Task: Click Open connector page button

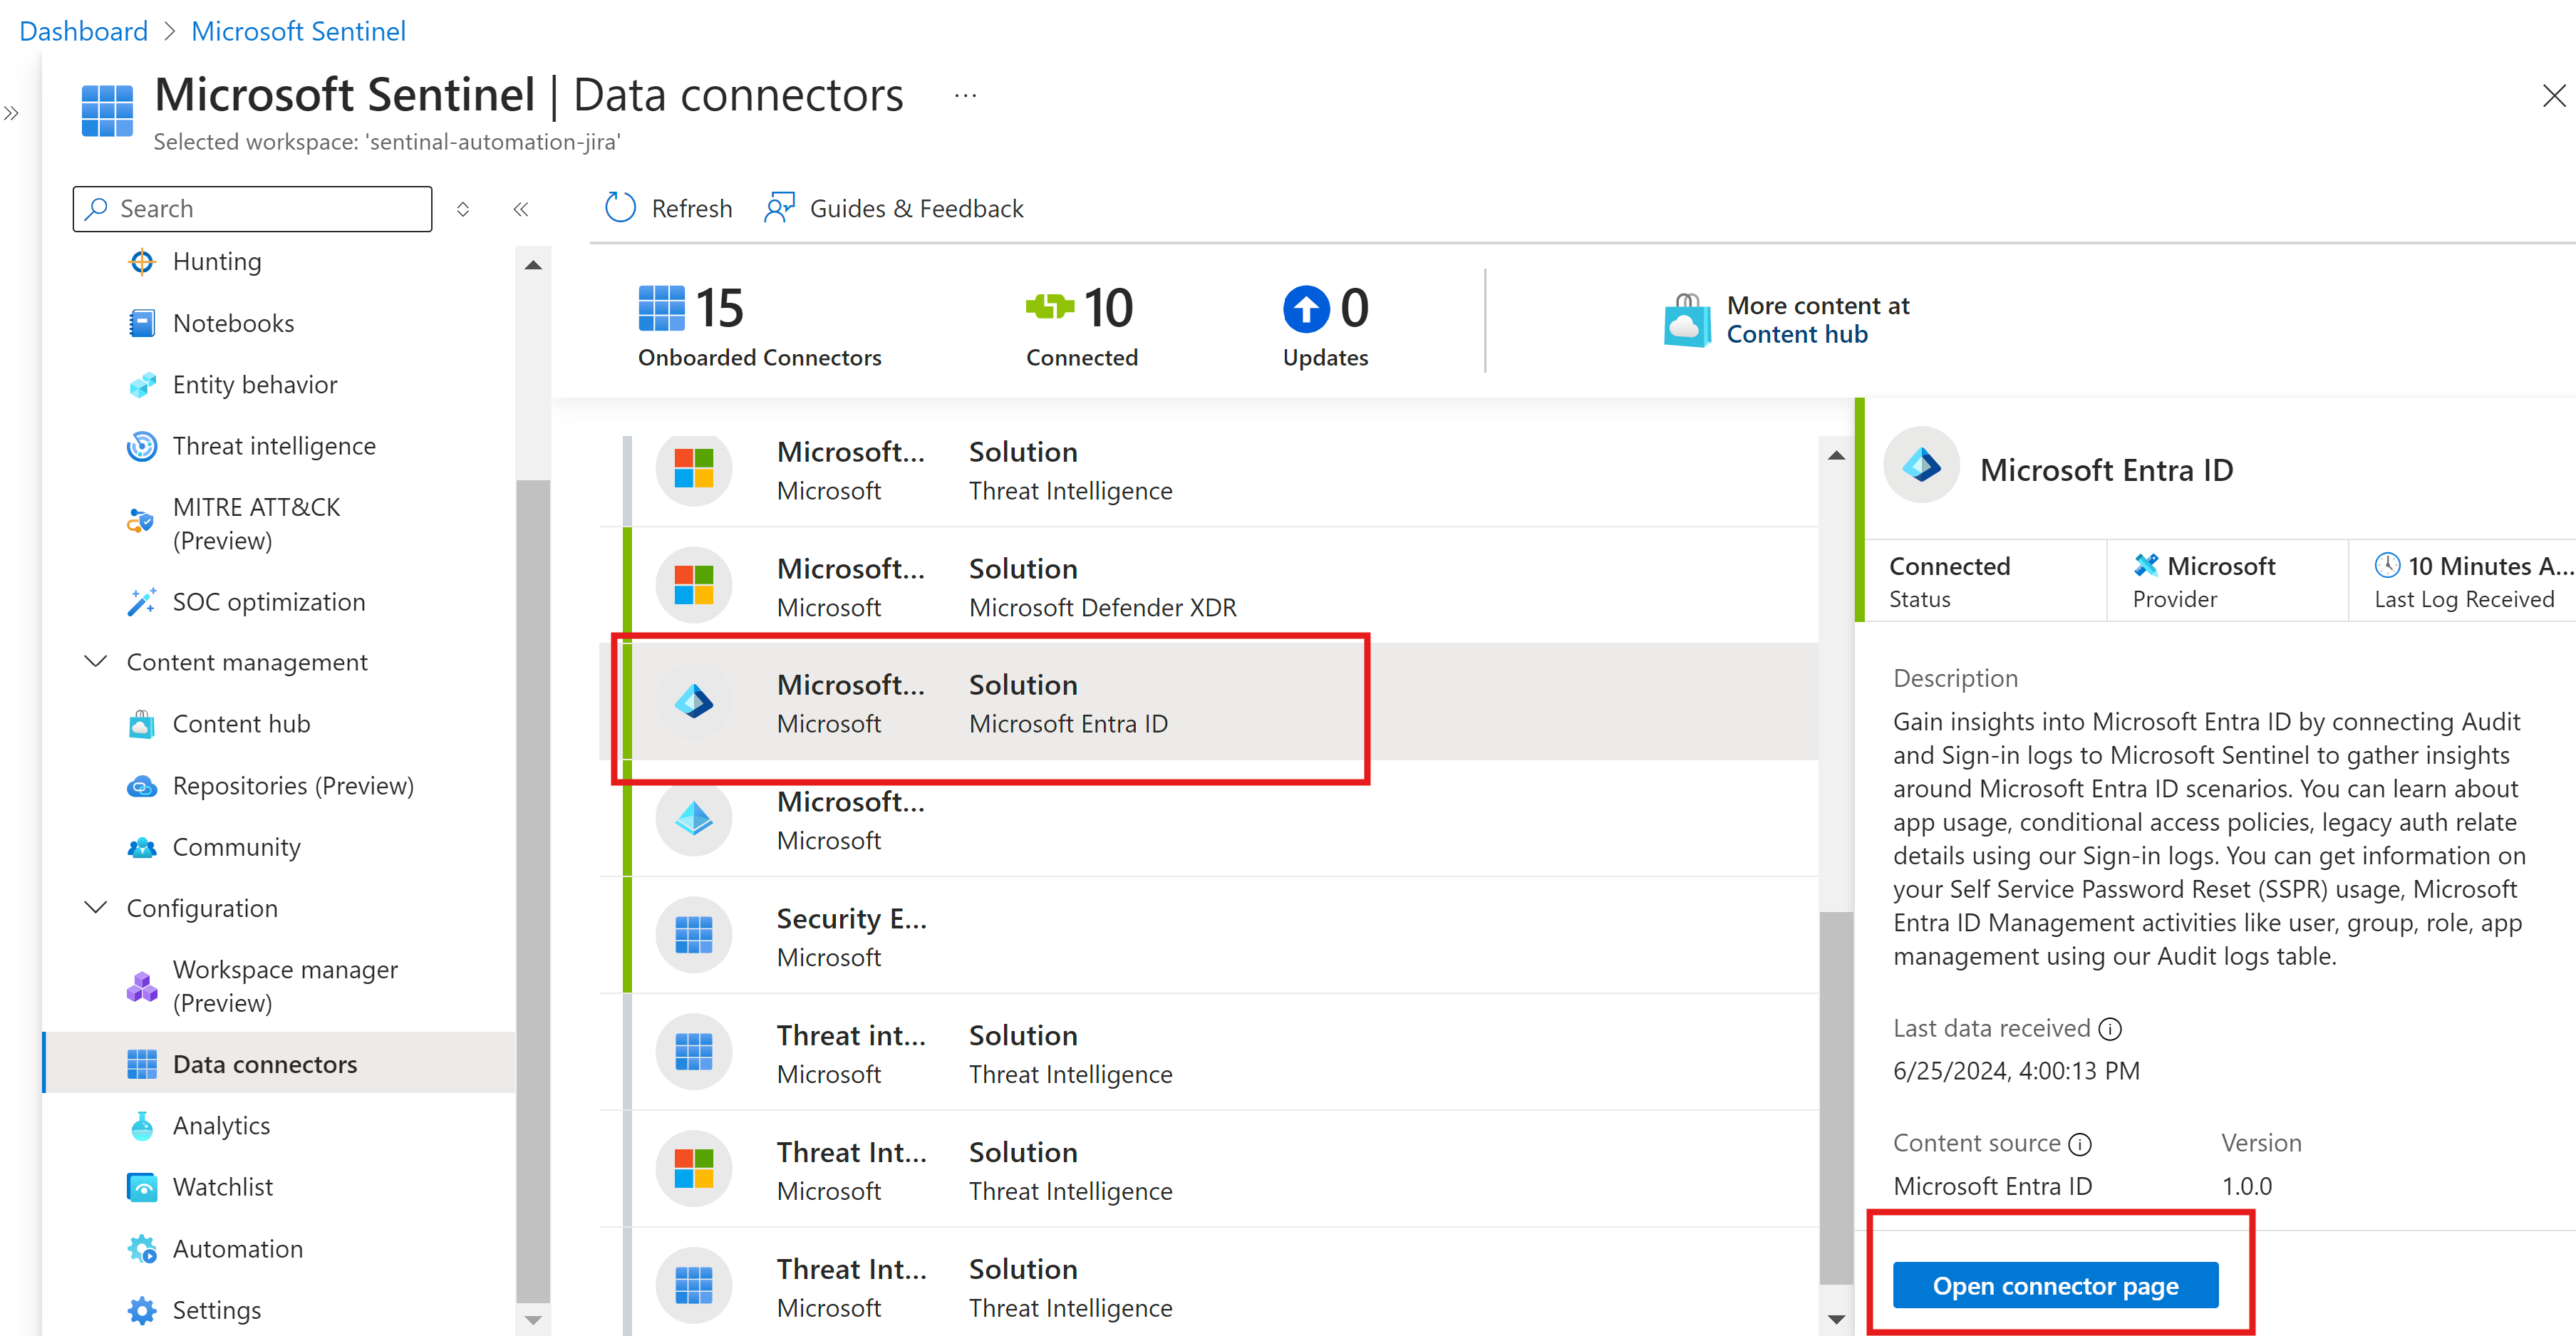Action: (x=2055, y=1286)
